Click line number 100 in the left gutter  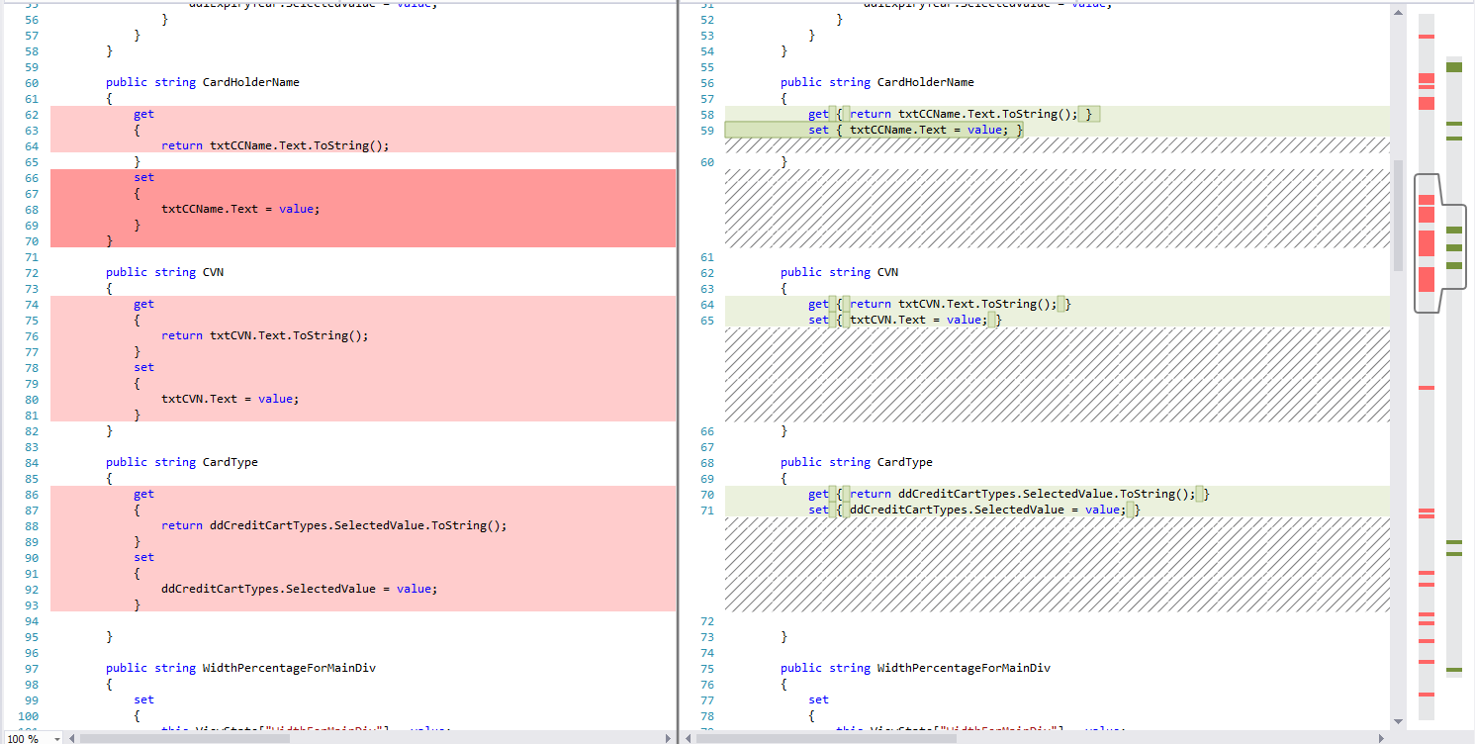[x=29, y=715]
